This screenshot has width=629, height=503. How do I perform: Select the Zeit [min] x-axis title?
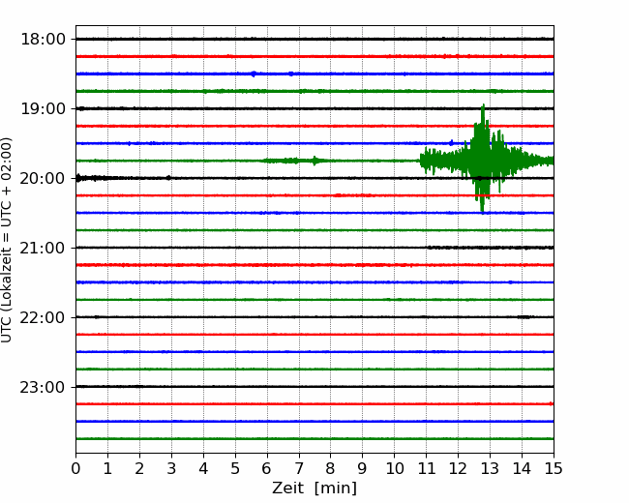pos(314,488)
